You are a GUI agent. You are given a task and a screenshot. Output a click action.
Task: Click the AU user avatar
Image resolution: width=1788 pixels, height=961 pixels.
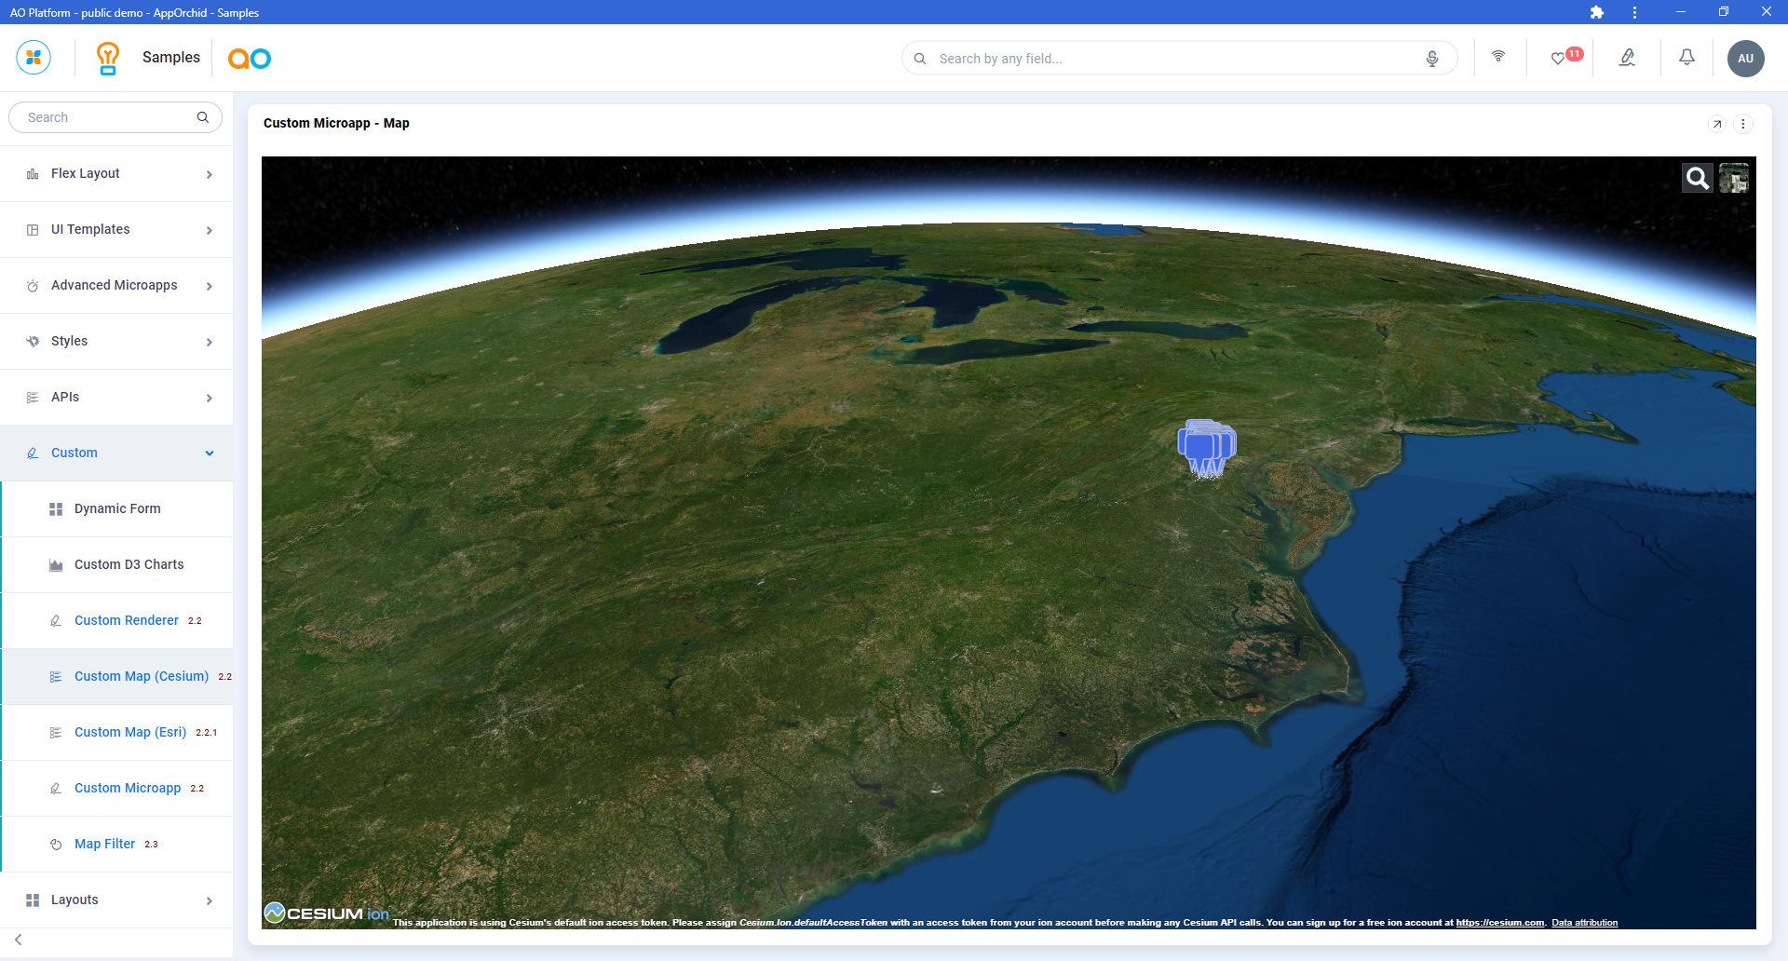(1745, 58)
